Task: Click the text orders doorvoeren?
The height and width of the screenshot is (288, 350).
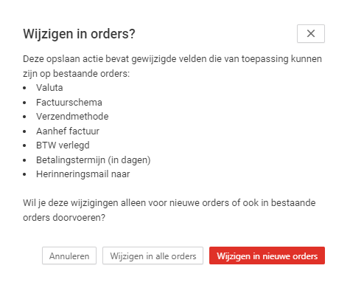Action: [x=64, y=217]
